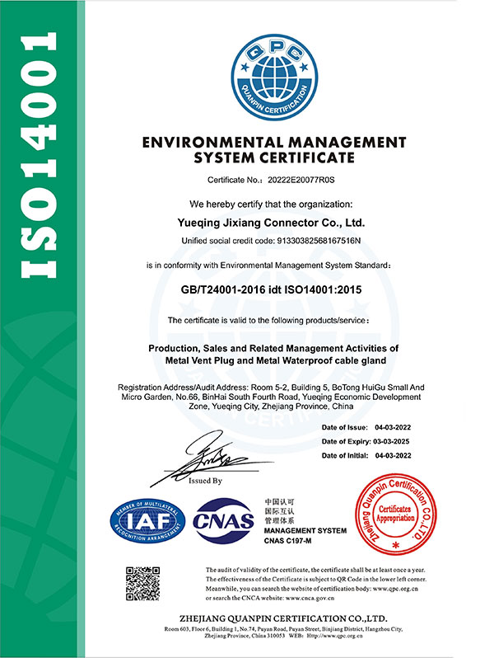Viewport: 494px width, 658px height.
Task: Click the 'is in conformity with' standard line
Action: 268,266
